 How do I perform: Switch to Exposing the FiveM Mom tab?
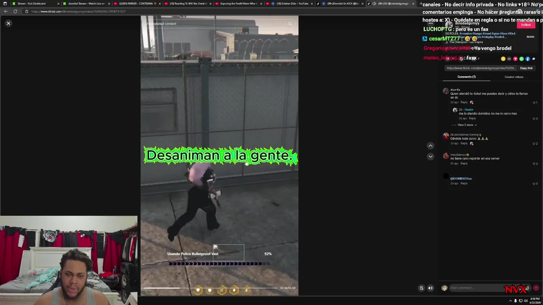(238, 3)
